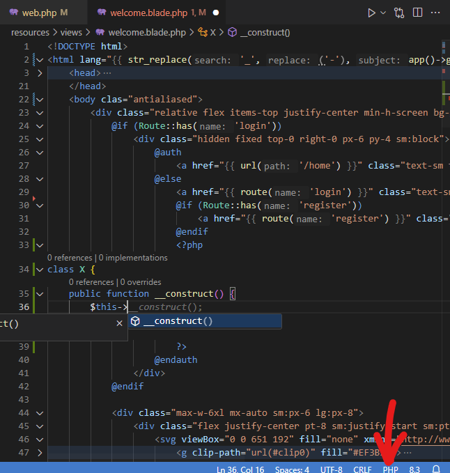Open source control changes icon
The height and width of the screenshot is (473, 450).
click(x=399, y=13)
